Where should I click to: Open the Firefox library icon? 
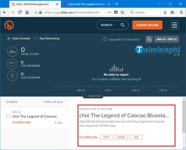pyautogui.click(x=173, y=12)
